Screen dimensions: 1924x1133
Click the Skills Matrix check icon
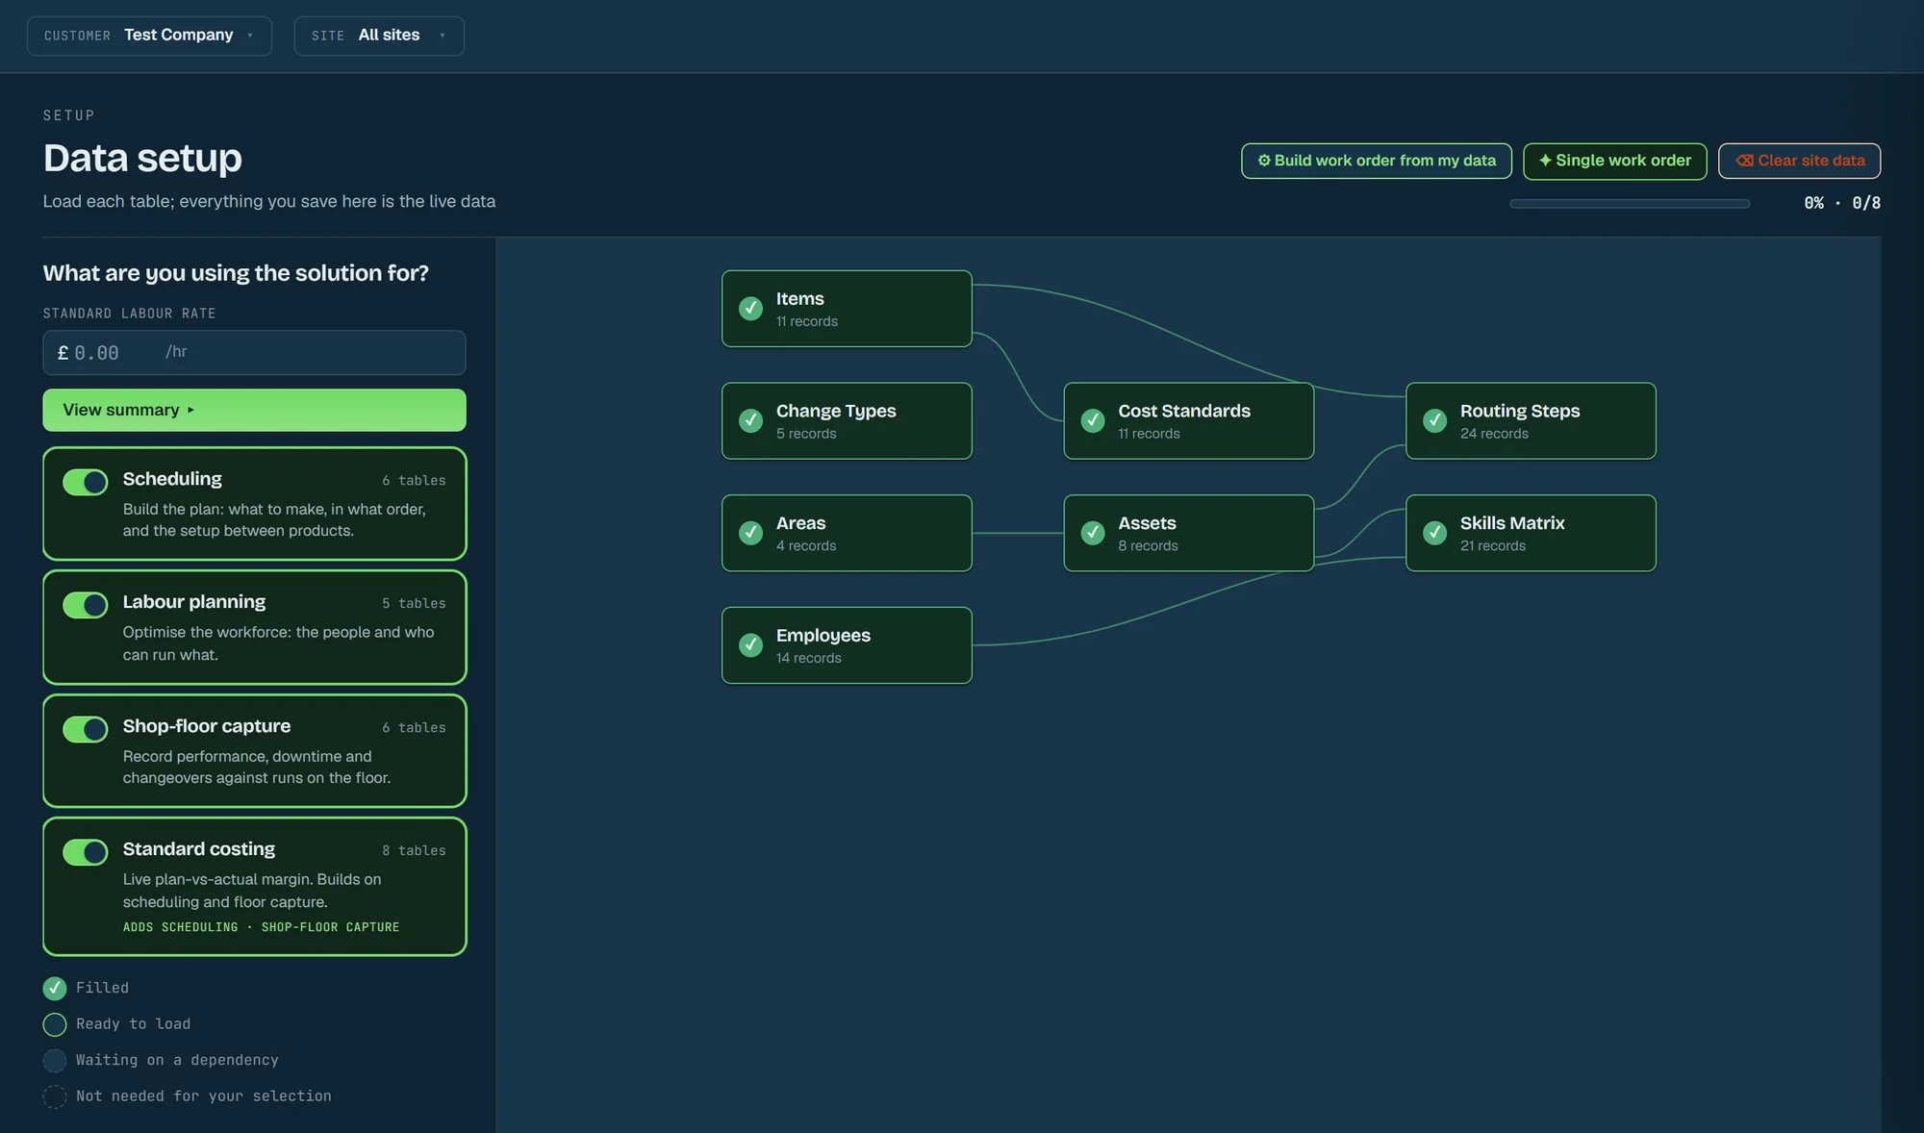(x=1434, y=533)
